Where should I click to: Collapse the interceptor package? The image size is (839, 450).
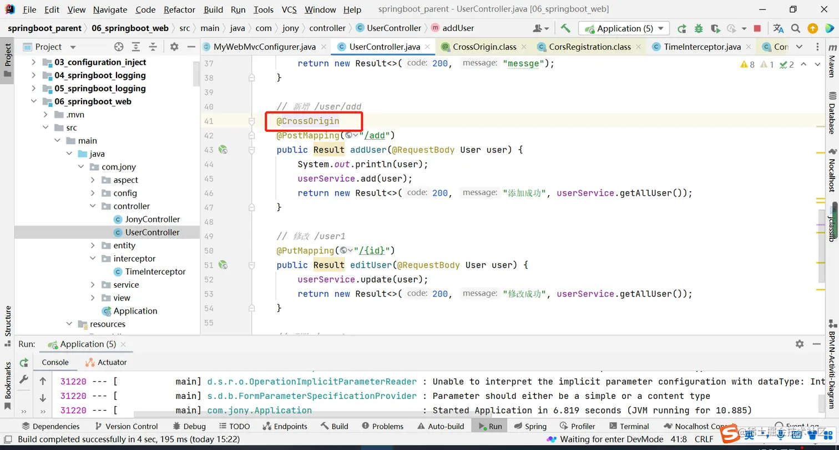point(93,259)
